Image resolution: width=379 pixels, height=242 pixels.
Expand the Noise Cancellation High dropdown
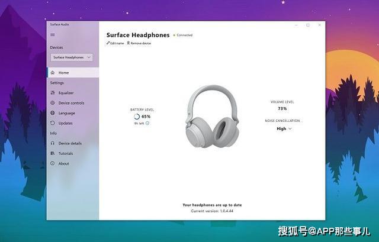[284, 129]
